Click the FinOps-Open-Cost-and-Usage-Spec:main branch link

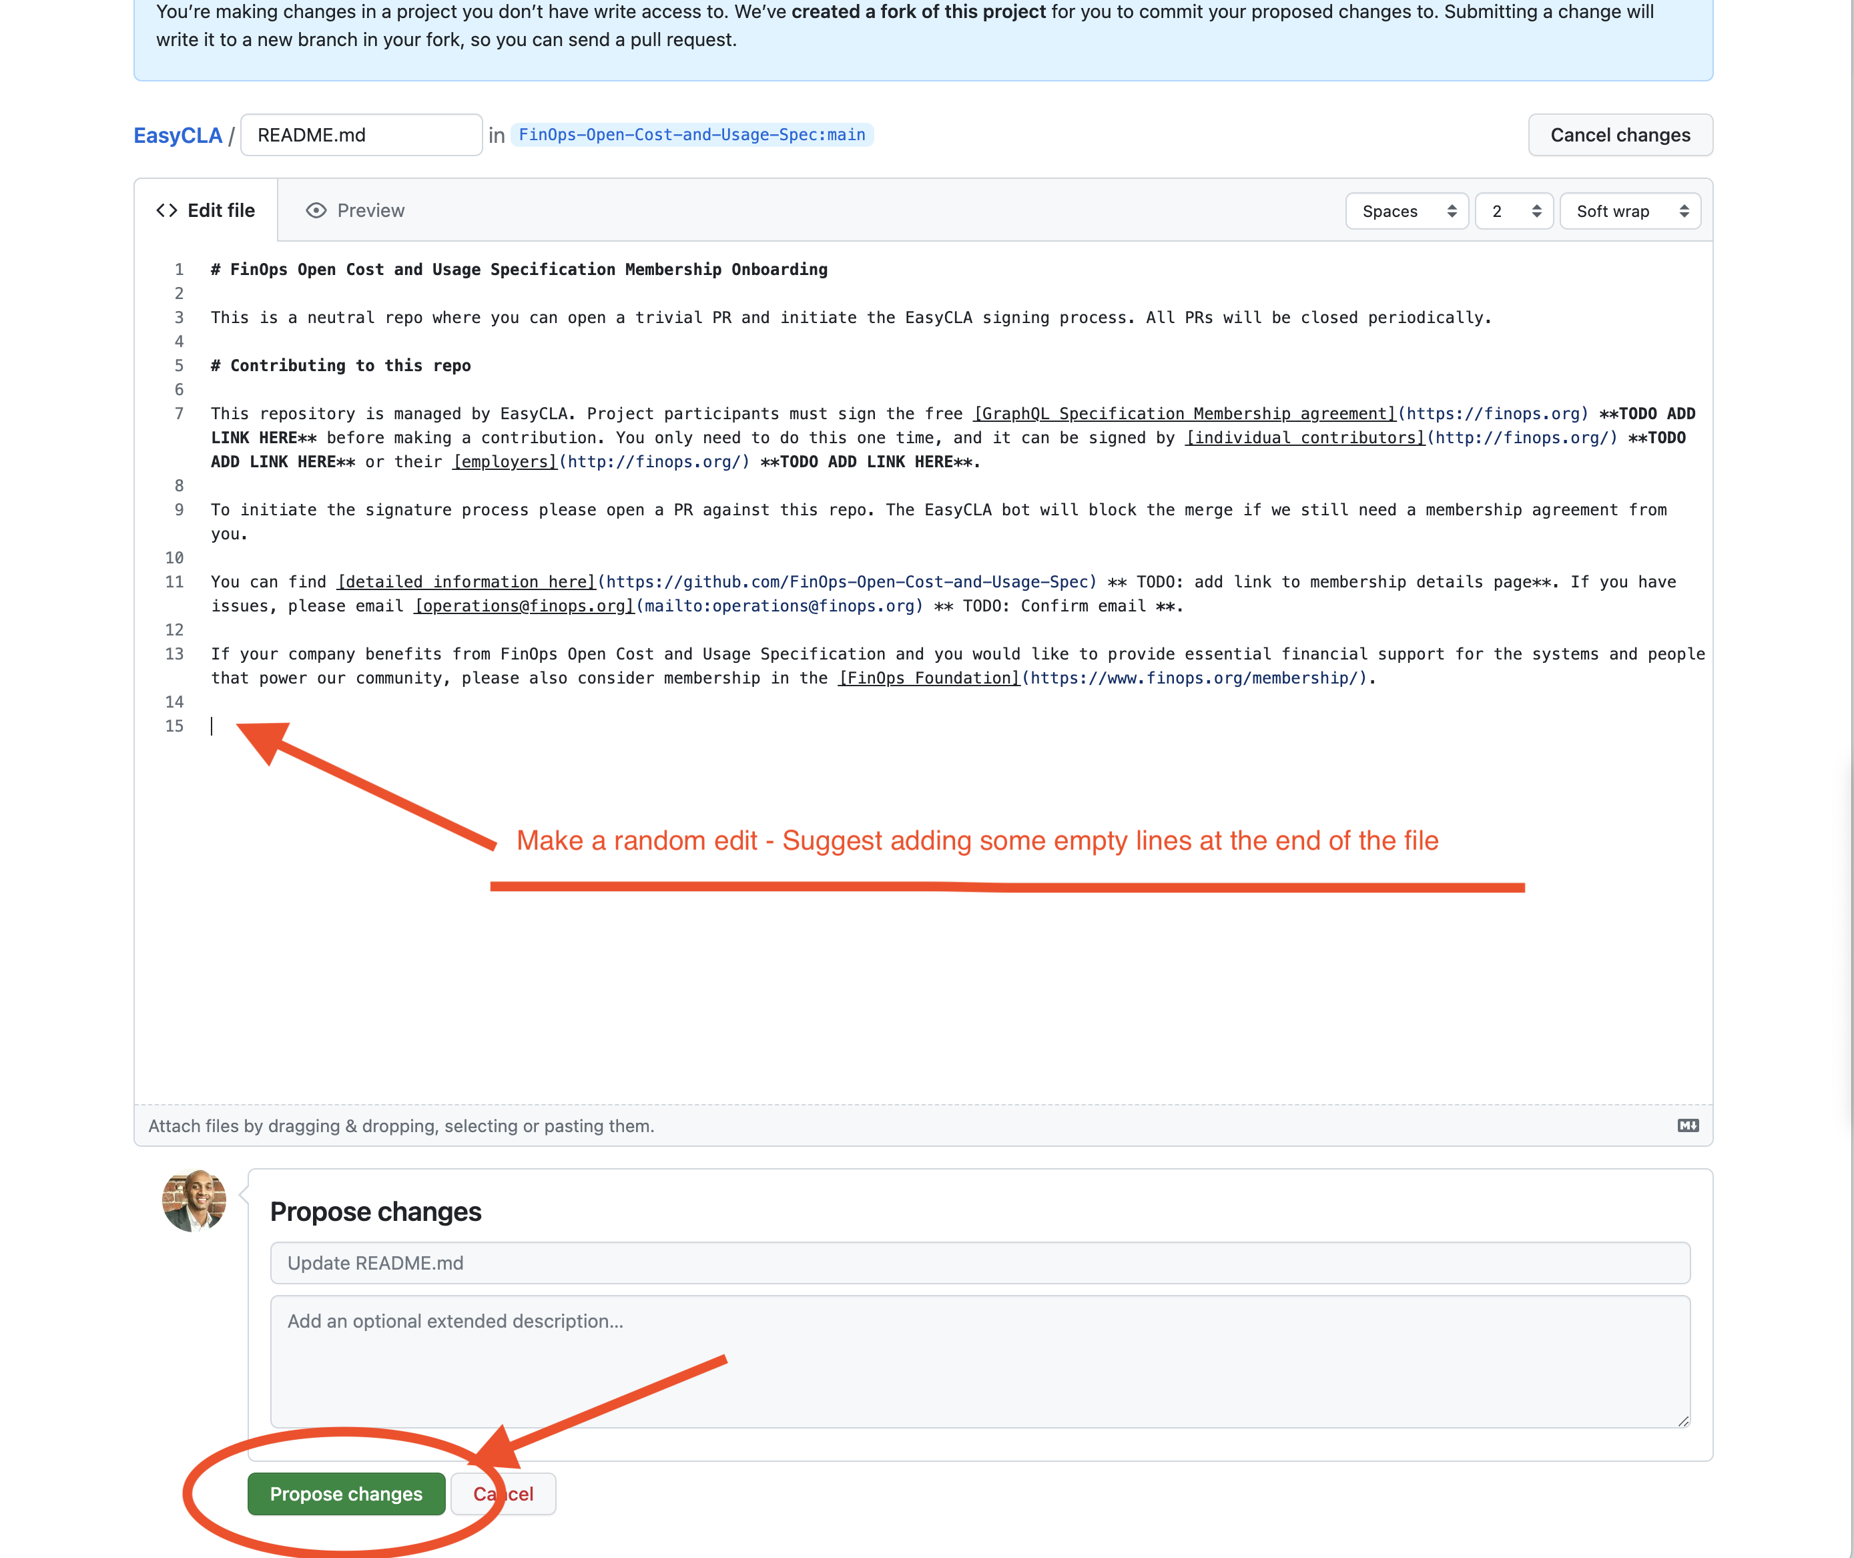(691, 134)
